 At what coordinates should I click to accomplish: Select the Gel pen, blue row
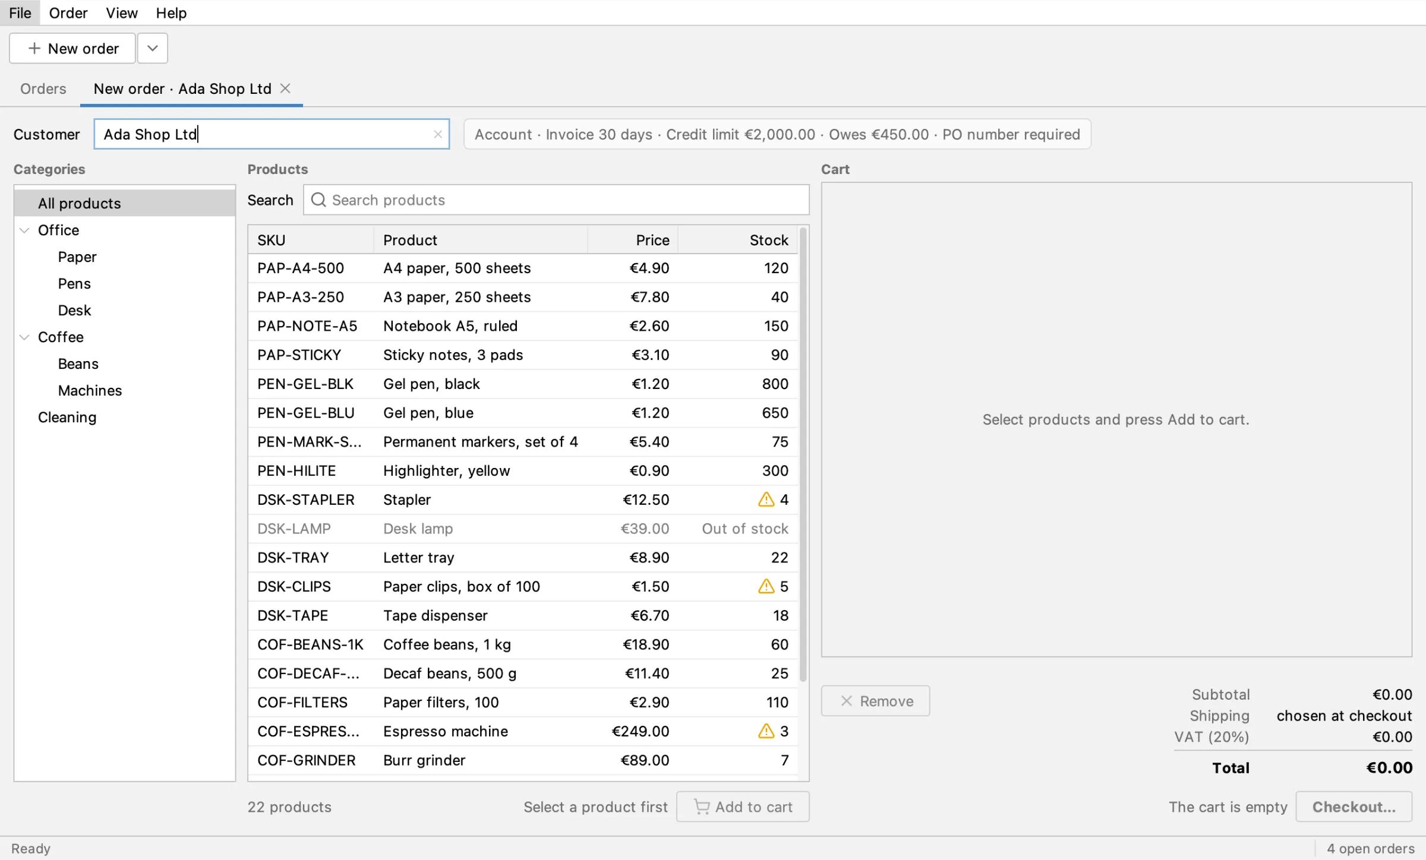tap(523, 413)
